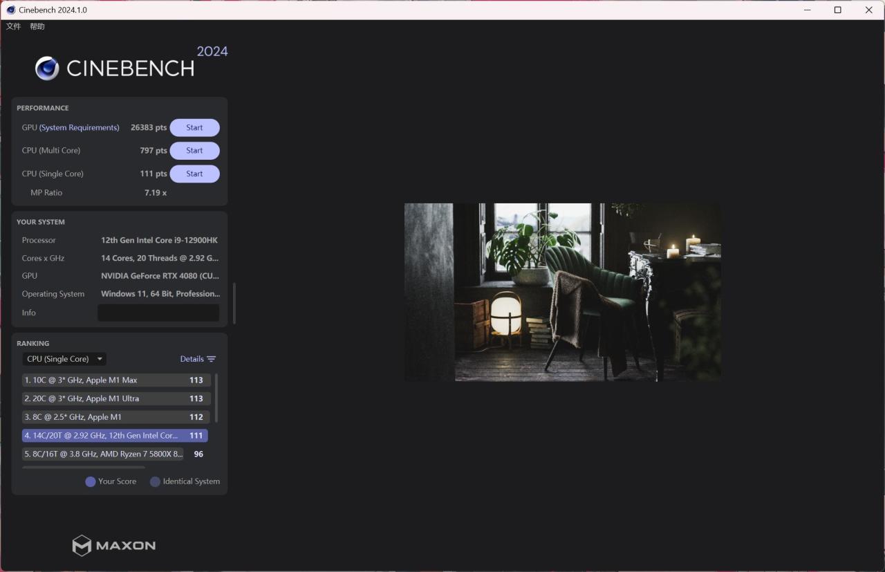Image resolution: width=885 pixels, height=572 pixels.
Task: Click the Details label in Ranking
Action: click(192, 359)
